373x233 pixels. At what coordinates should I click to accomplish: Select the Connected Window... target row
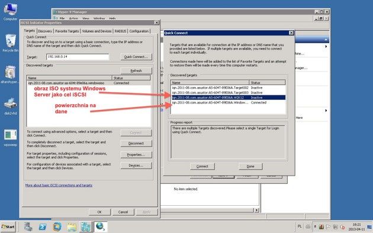[x=228, y=103]
